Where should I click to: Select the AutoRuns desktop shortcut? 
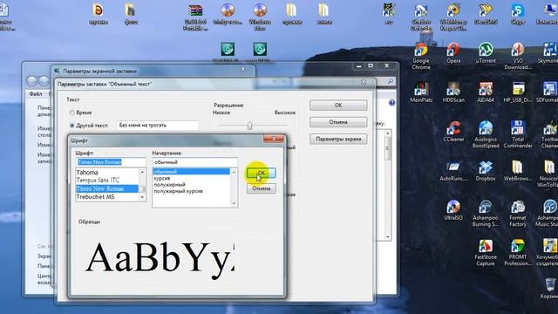pos(453,171)
